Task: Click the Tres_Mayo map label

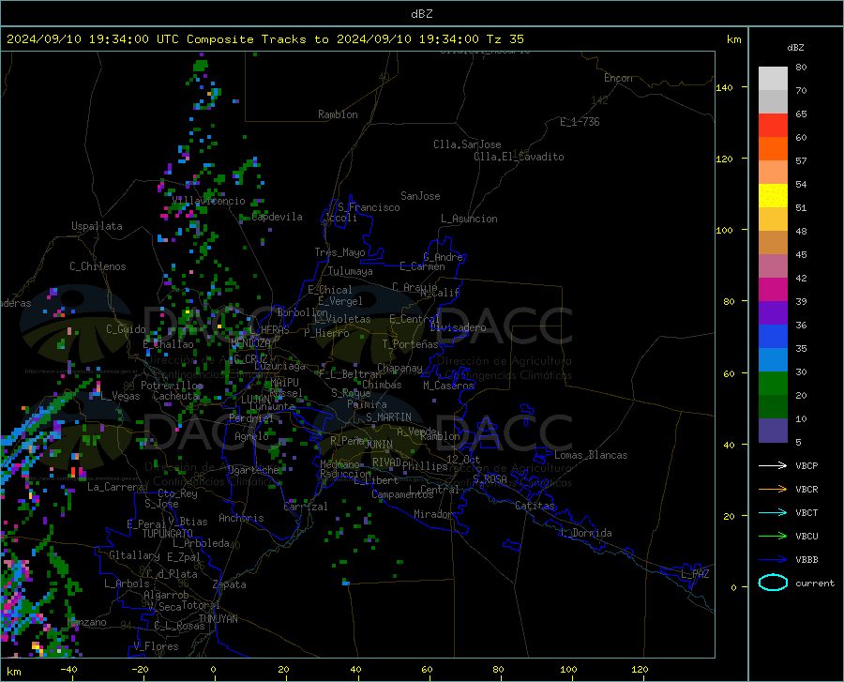Action: pyautogui.click(x=340, y=252)
